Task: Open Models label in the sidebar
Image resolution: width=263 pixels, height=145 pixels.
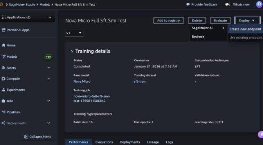Action: pyautogui.click(x=12, y=57)
